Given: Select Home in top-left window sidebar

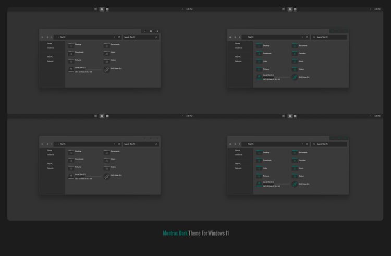Looking at the screenshot, I should [x=50, y=43].
